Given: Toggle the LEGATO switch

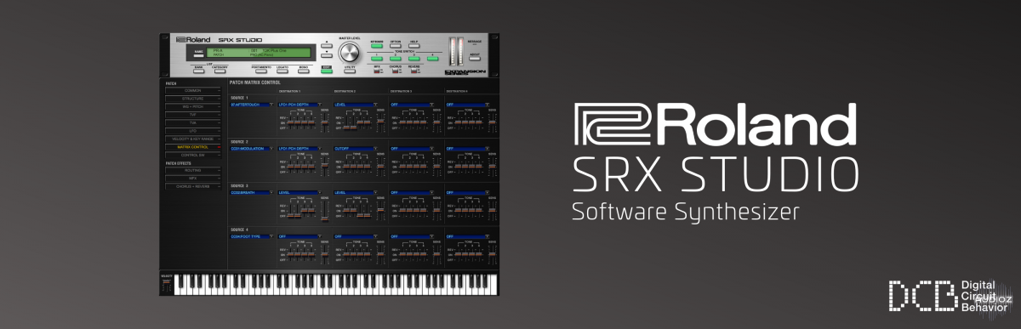Looking at the screenshot, I should pyautogui.click(x=282, y=71).
